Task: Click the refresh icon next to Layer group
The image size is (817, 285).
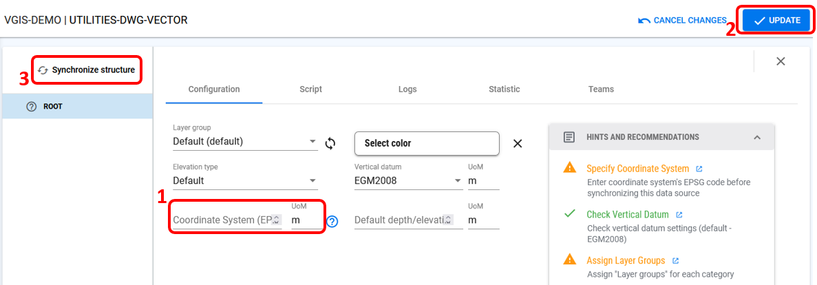Action: (x=330, y=143)
